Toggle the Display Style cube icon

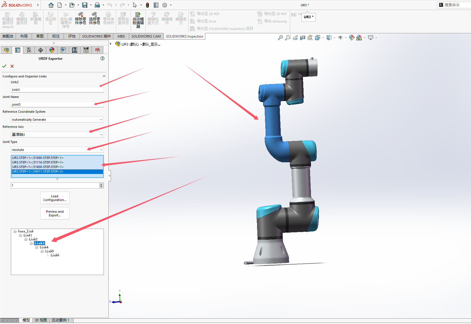point(329,37)
